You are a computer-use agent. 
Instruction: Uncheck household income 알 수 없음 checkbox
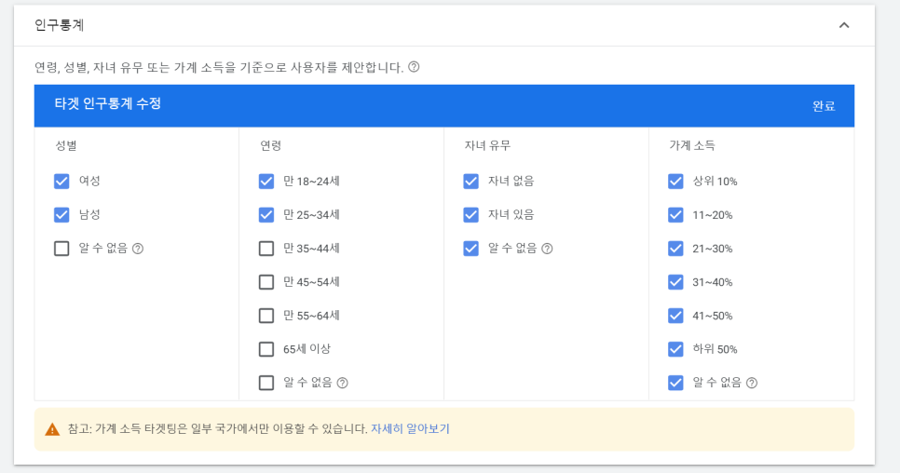click(x=675, y=383)
